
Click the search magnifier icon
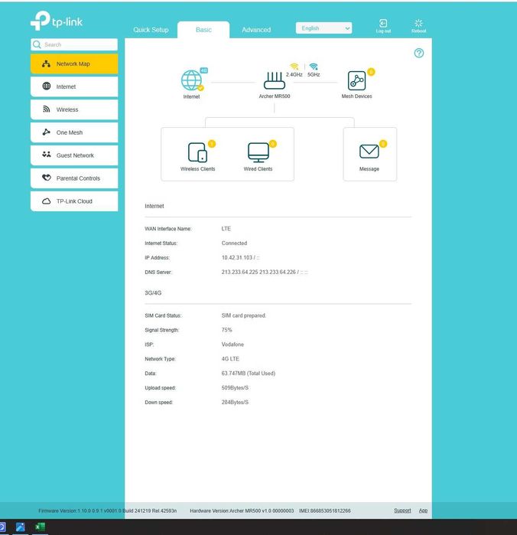click(x=37, y=44)
